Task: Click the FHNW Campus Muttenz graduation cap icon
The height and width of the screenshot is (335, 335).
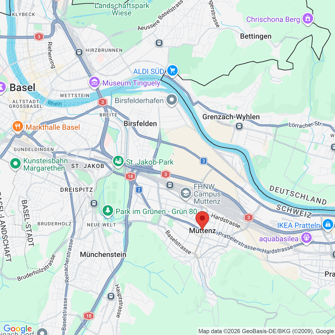Action: tap(186, 194)
